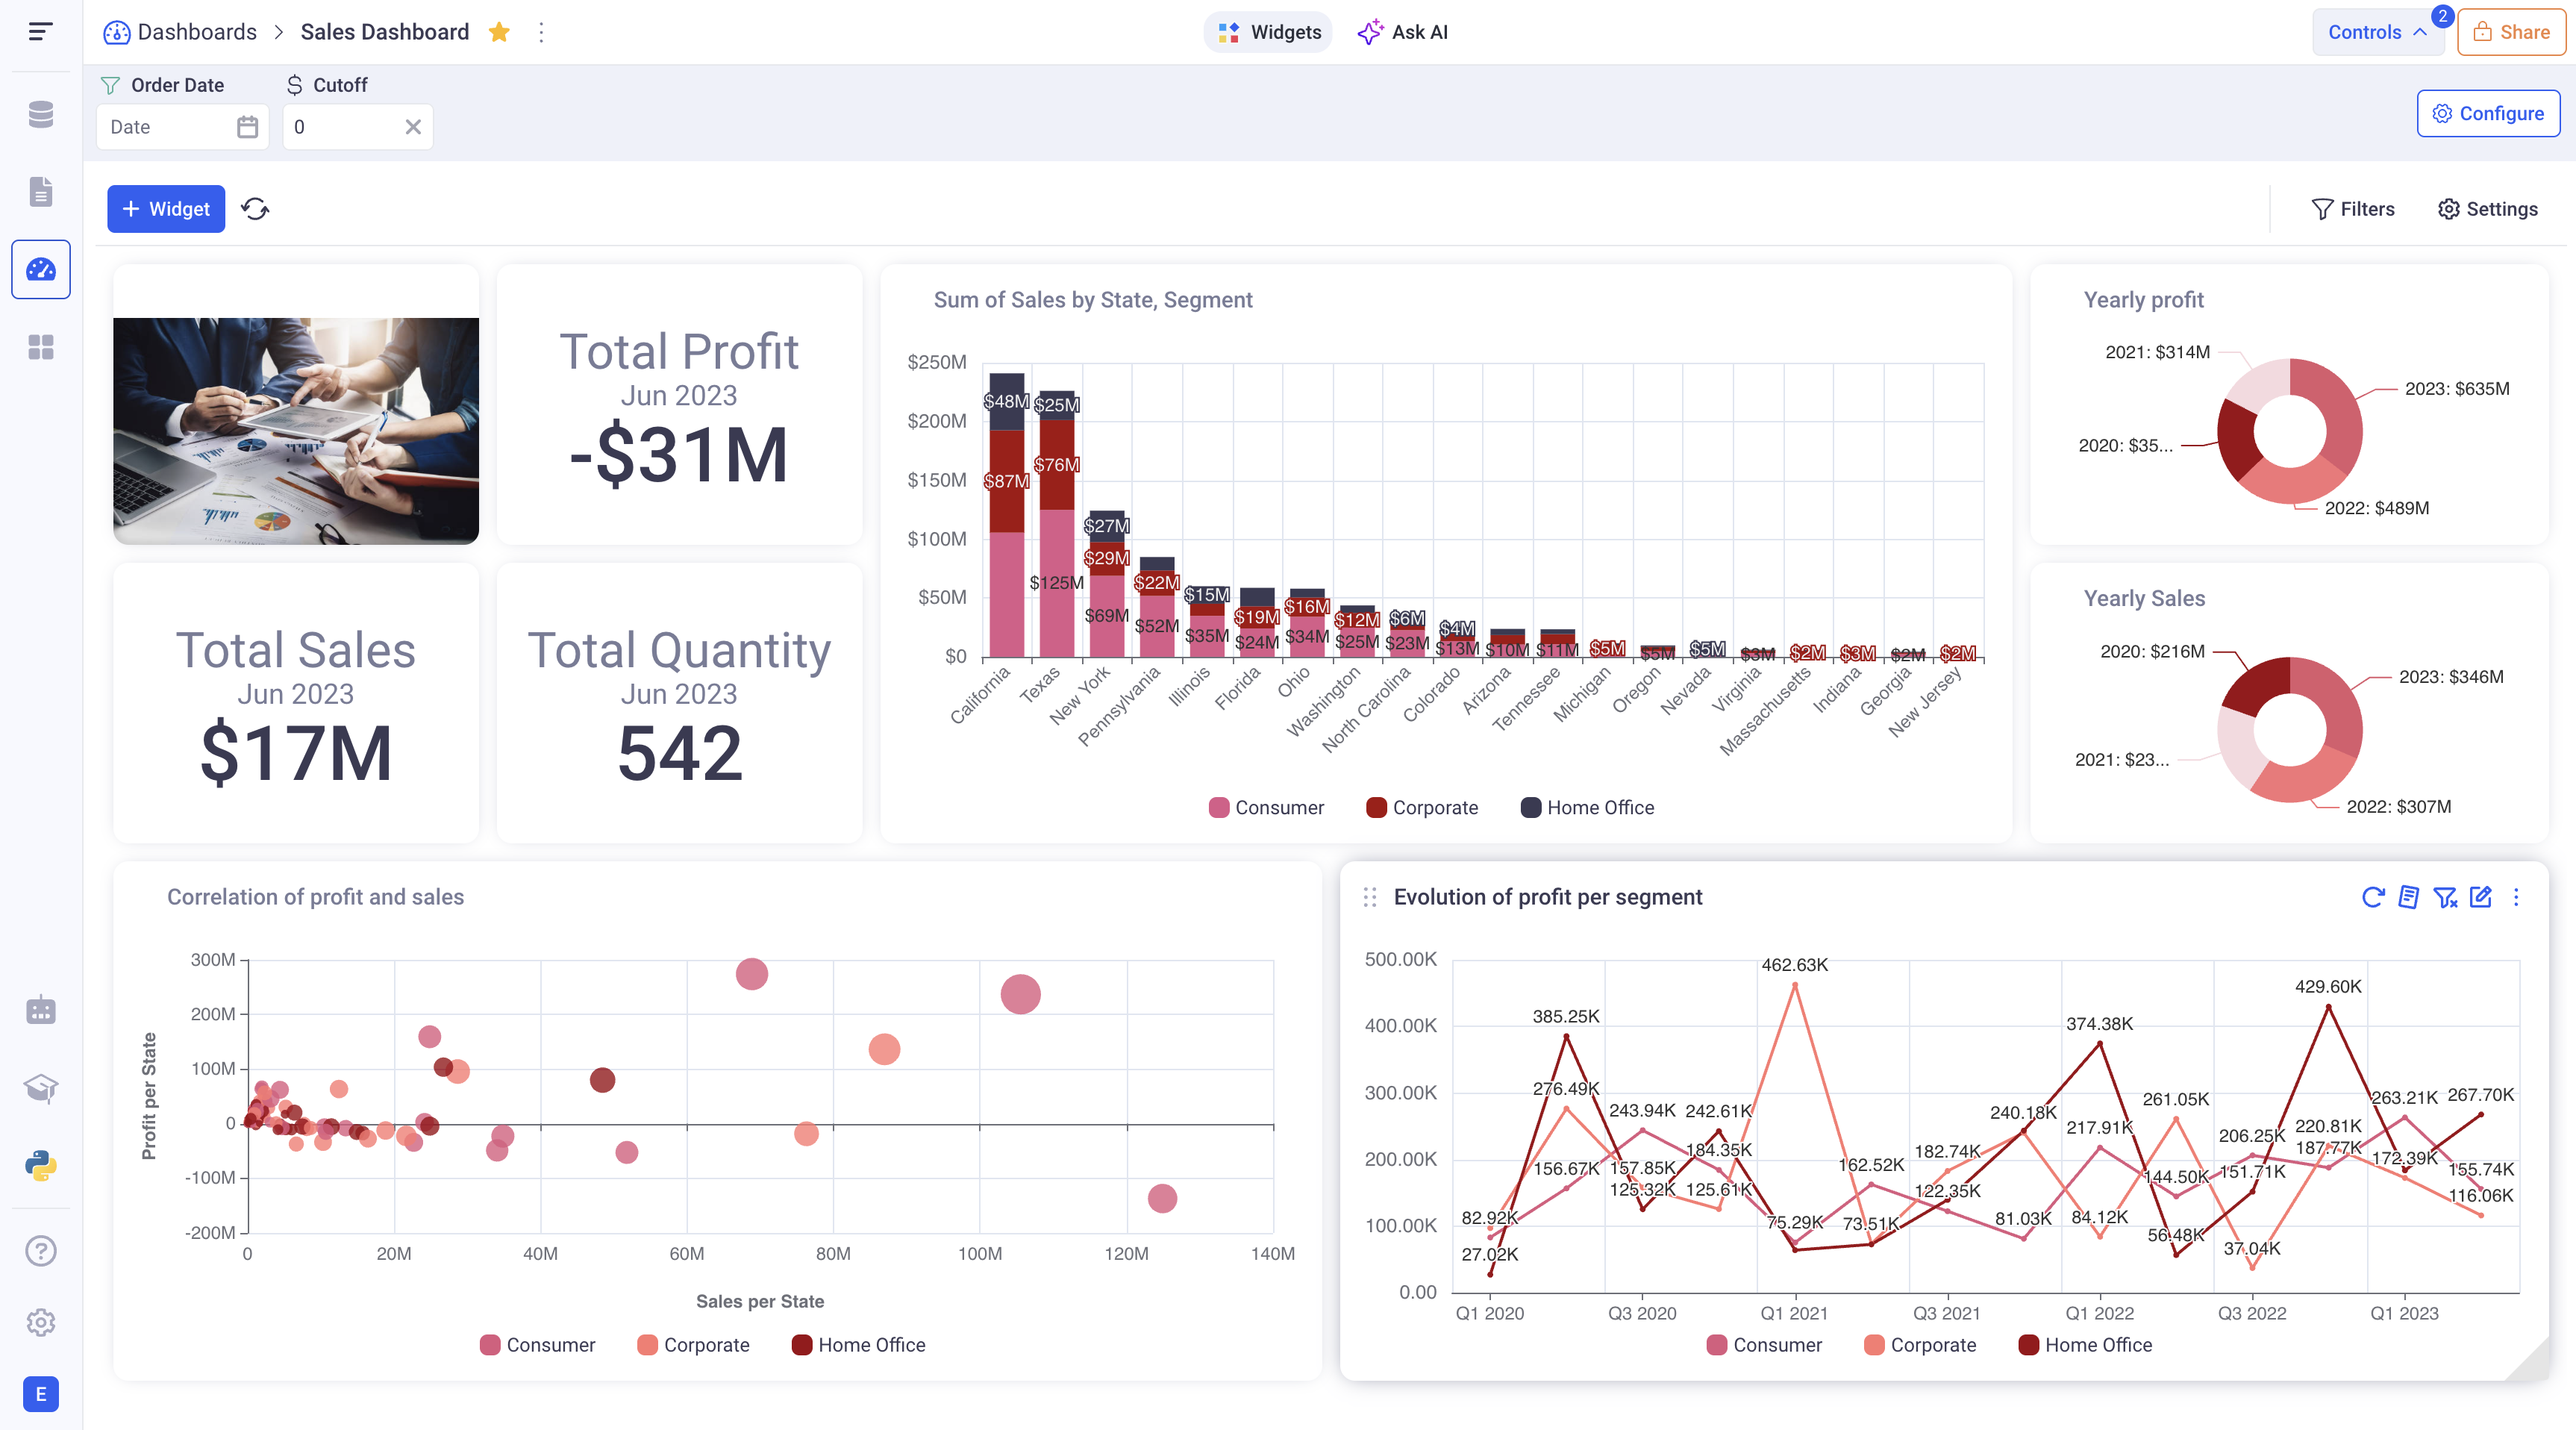The height and width of the screenshot is (1430, 2576).
Task: Click edit icon on Evolution of profit widget
Action: 2480,897
